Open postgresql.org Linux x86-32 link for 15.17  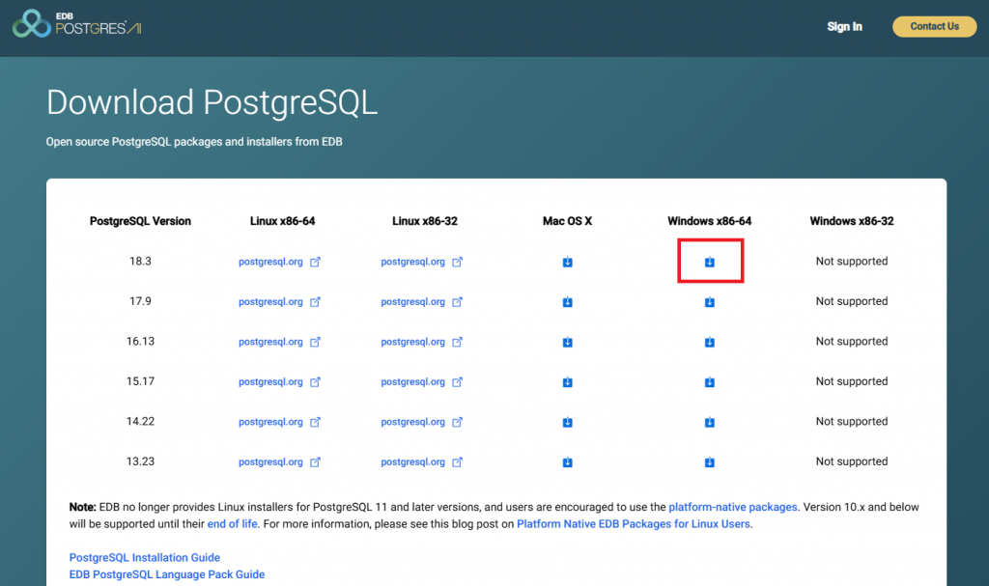click(422, 381)
